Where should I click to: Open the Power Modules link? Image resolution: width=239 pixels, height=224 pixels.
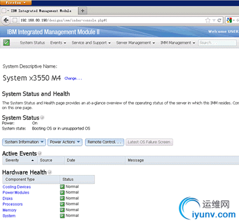point(16,192)
